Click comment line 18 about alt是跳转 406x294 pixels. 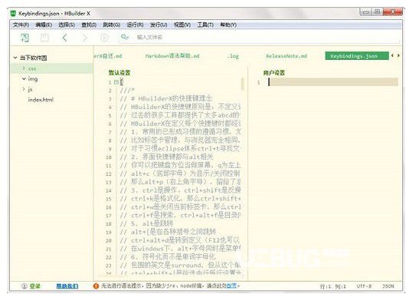(147, 223)
